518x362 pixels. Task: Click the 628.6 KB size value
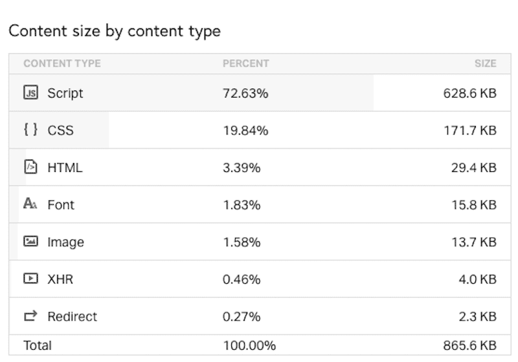[470, 93]
